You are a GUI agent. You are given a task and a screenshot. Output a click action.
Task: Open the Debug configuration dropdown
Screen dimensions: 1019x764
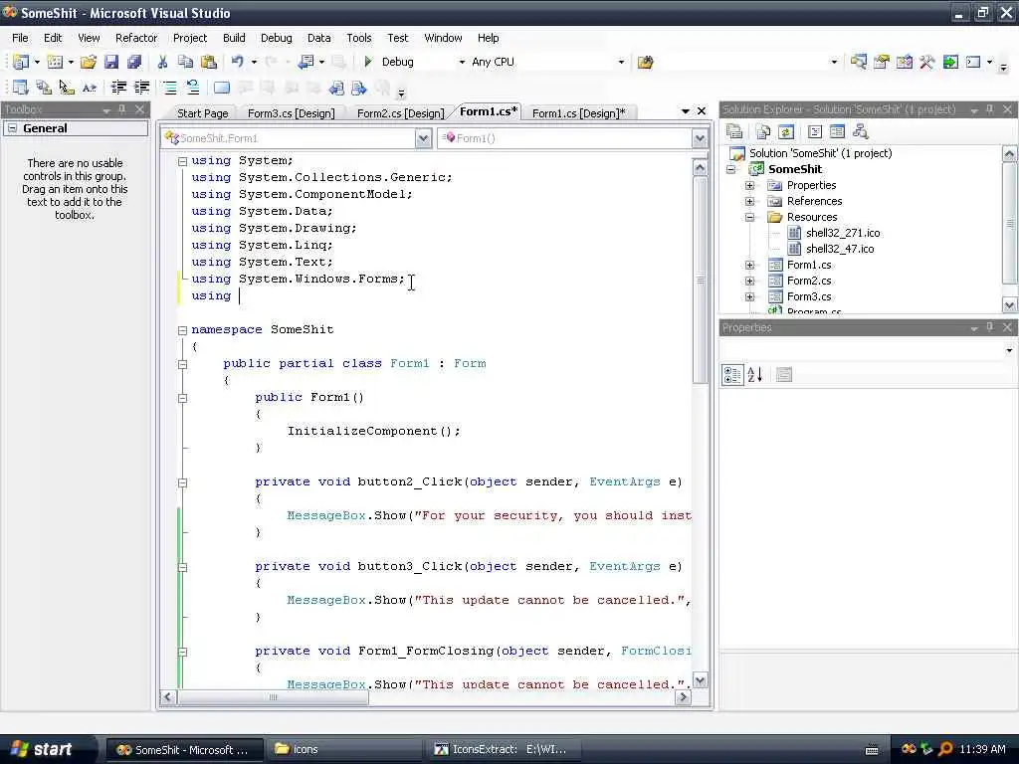(462, 63)
